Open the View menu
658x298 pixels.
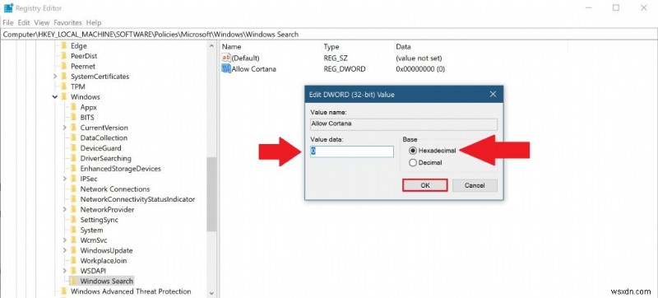[42, 23]
